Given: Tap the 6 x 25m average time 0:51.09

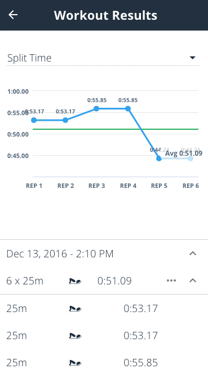Looking at the screenshot, I should click(114, 280).
